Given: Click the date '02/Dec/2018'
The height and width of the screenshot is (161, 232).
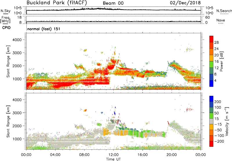Looking at the screenshot, I should coord(185,3).
